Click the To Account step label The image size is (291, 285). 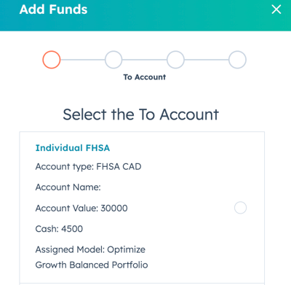tap(145, 77)
